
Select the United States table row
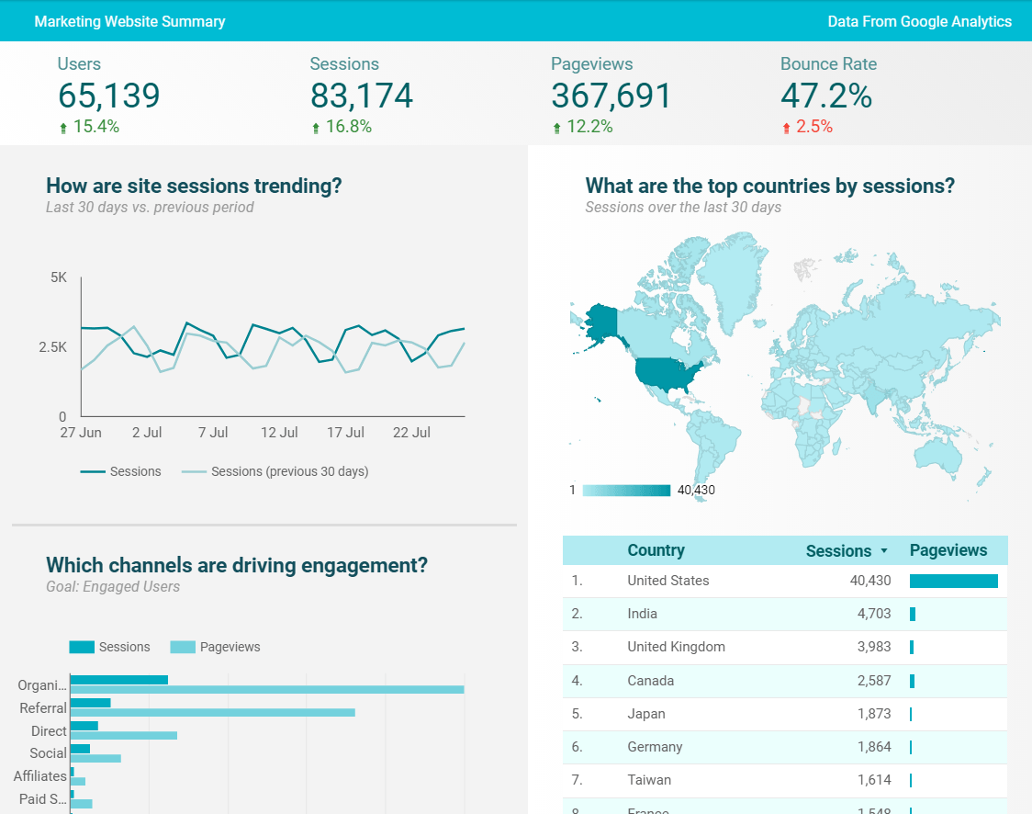pyautogui.click(x=784, y=581)
